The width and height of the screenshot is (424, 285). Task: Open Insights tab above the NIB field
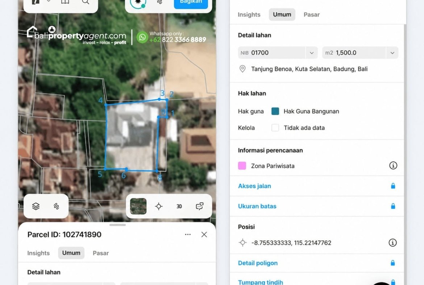[249, 15]
